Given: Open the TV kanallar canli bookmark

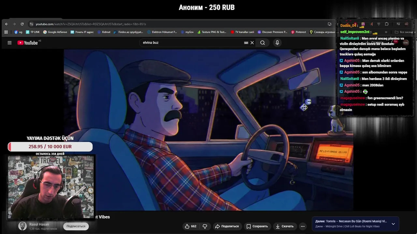Looking at the screenshot, I should [x=242, y=32].
